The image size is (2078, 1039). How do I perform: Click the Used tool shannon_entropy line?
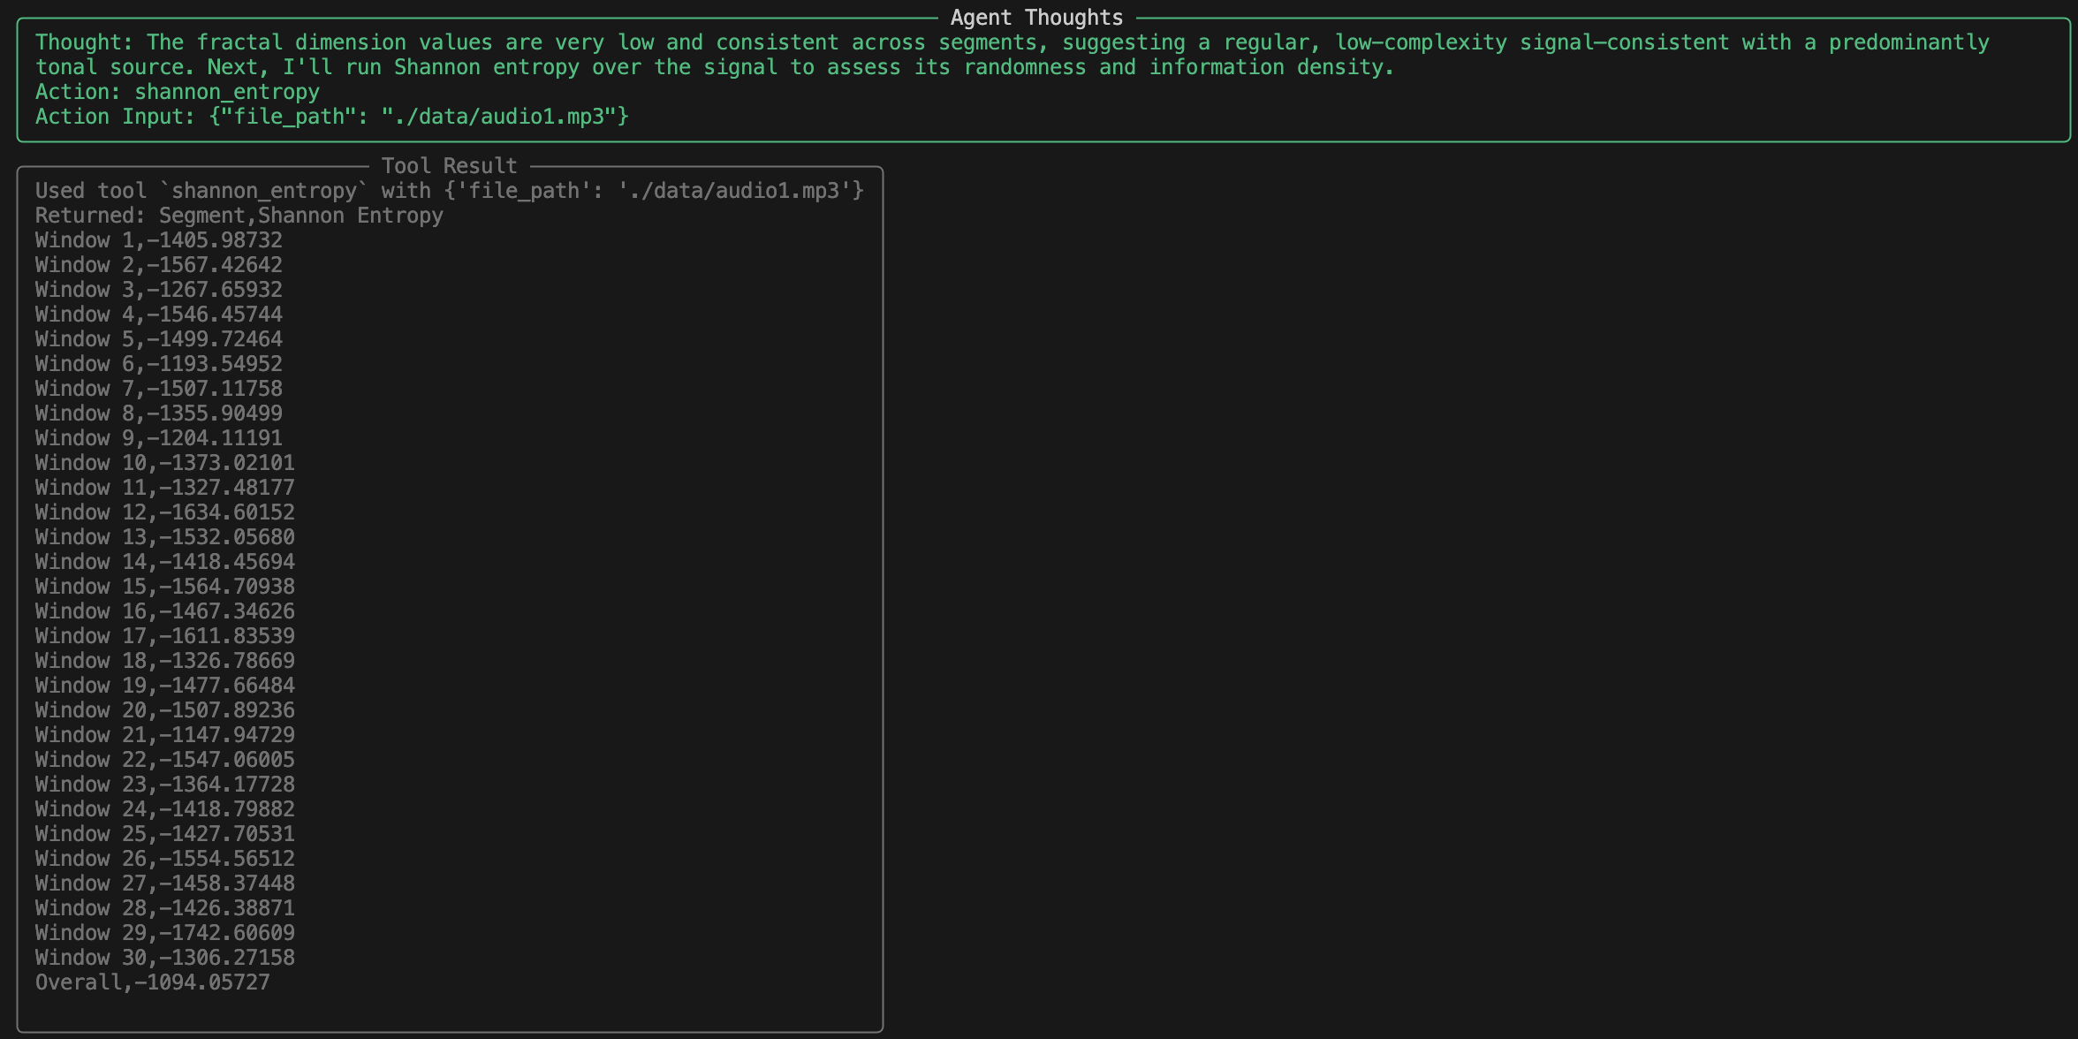[449, 191]
